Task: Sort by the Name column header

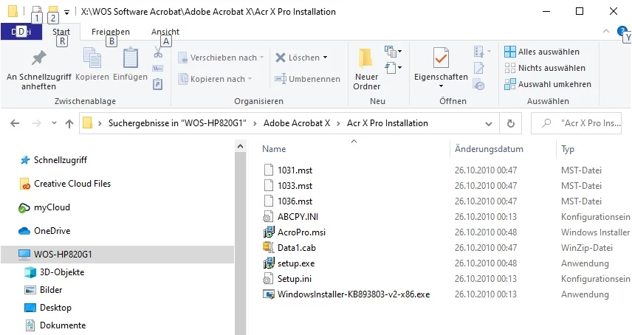Action: pyautogui.click(x=274, y=149)
